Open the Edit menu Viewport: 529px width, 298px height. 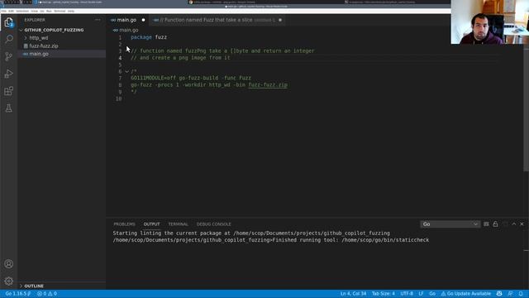(11, 11)
